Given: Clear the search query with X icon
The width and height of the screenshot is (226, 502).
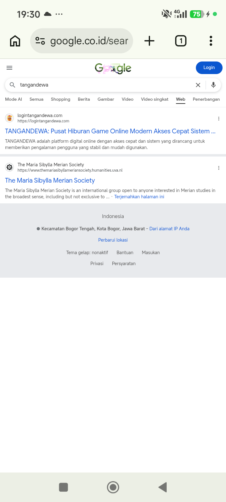Looking at the screenshot, I should pos(198,85).
